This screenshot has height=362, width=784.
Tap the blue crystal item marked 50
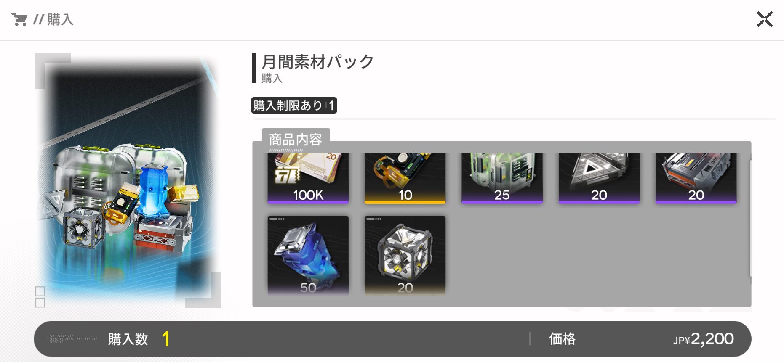pyautogui.click(x=308, y=255)
